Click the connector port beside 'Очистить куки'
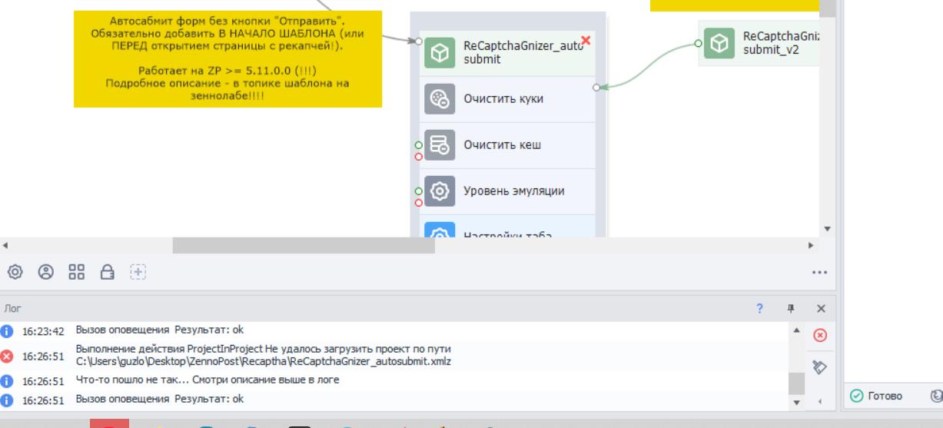The image size is (943, 428). point(596,88)
